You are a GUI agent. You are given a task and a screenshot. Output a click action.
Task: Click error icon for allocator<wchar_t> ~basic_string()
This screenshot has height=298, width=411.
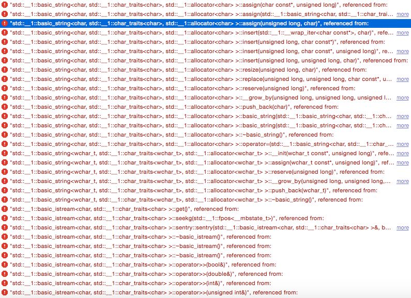(5, 200)
